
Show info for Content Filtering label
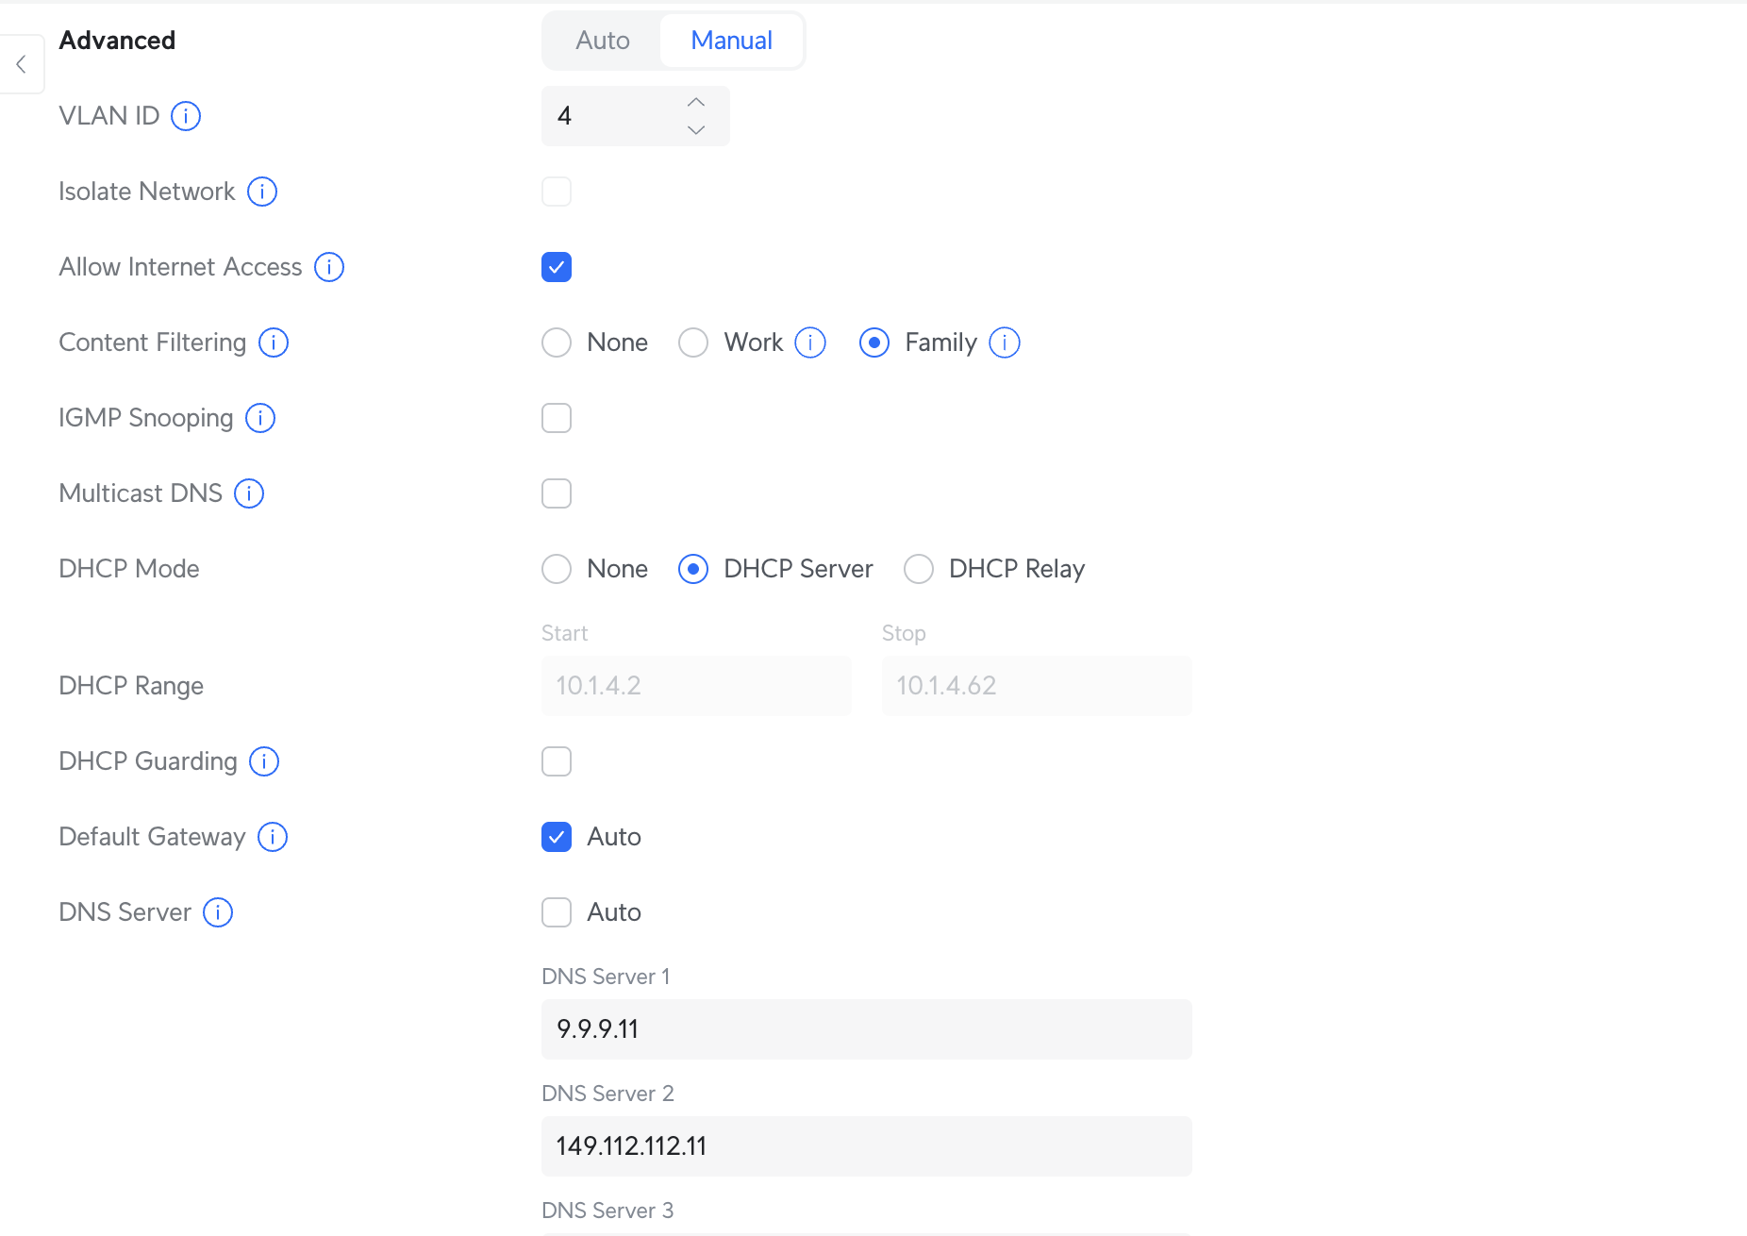pyautogui.click(x=274, y=342)
